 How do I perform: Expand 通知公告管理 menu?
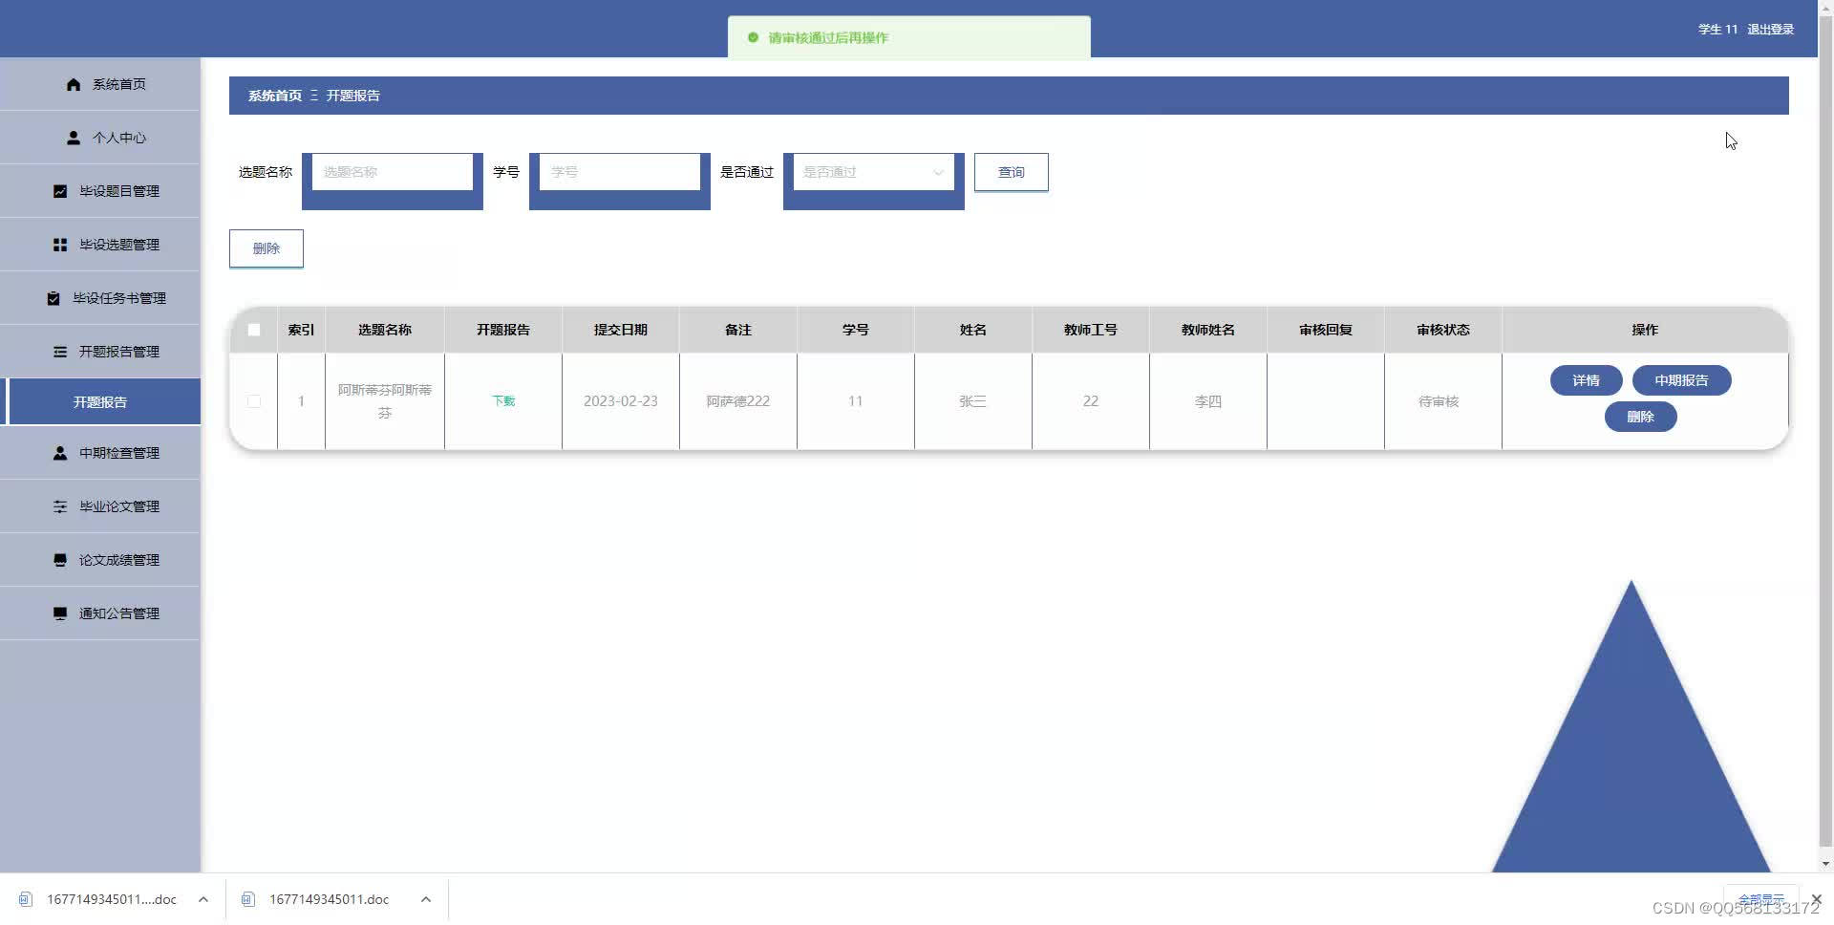click(x=100, y=613)
